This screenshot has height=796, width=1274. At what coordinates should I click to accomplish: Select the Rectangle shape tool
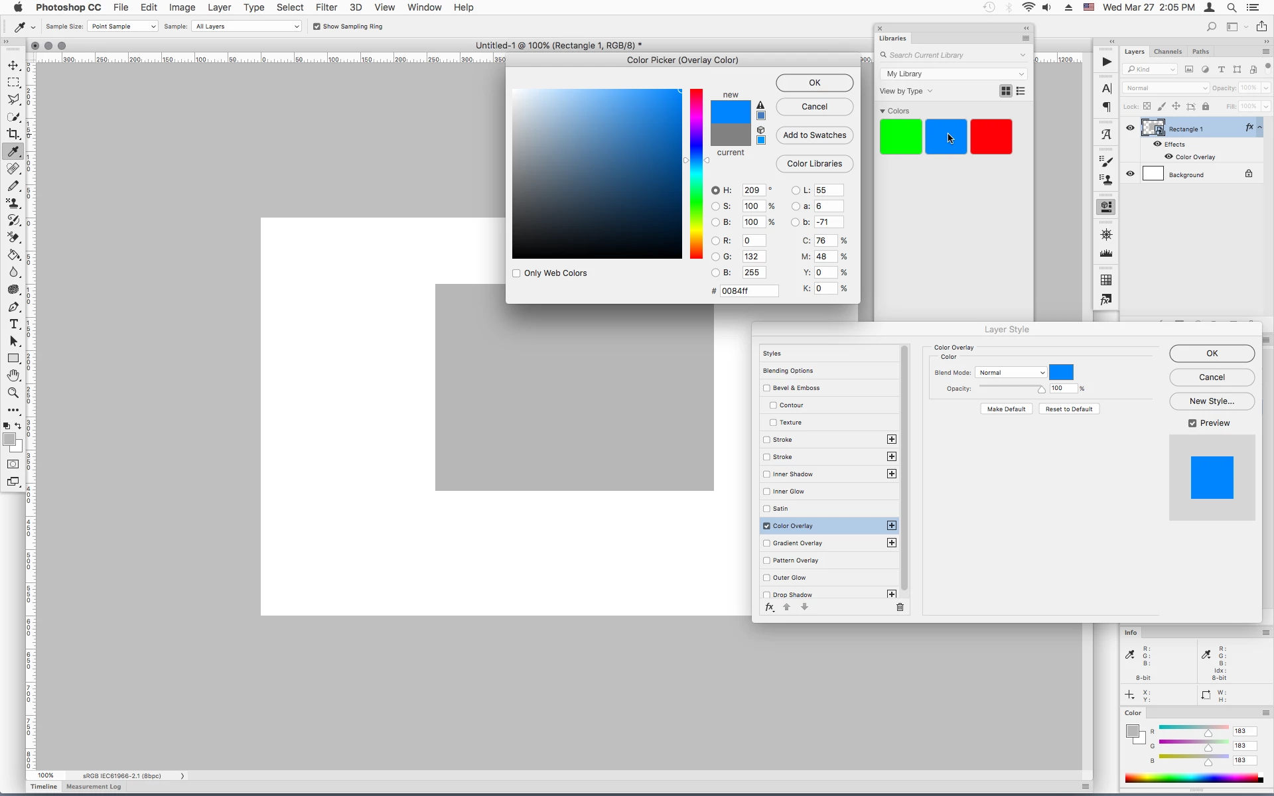(13, 358)
